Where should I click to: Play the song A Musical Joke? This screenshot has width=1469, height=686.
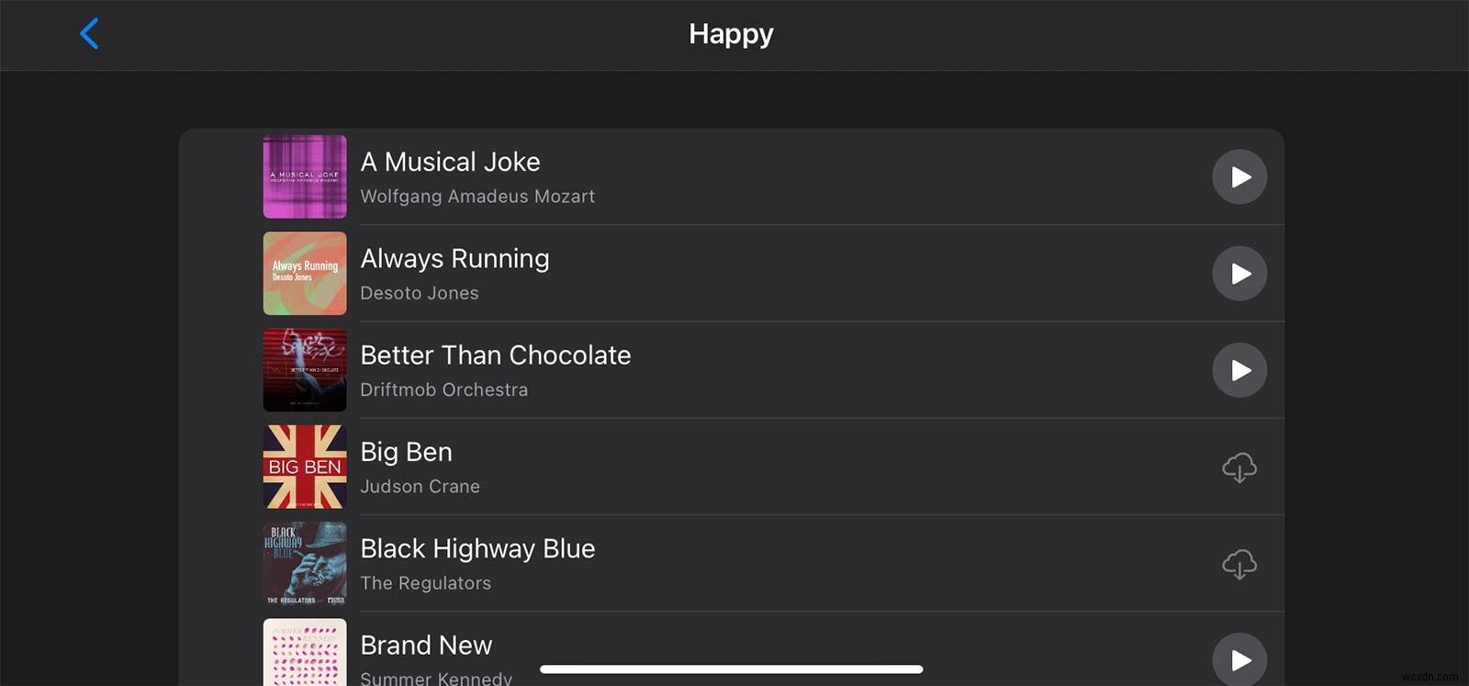click(x=1239, y=176)
